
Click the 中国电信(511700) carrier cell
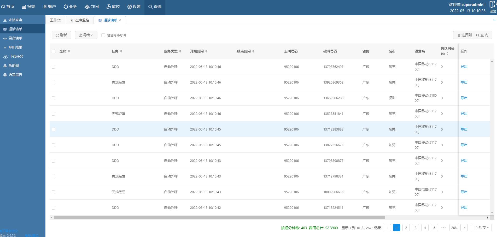click(x=425, y=192)
